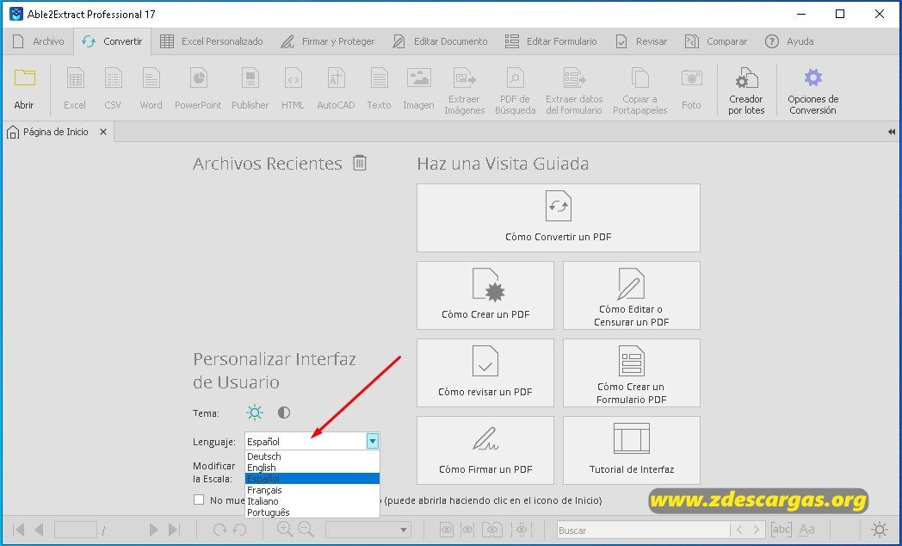
Task: Select Copiar a Portapapeles icon
Action: click(x=639, y=78)
